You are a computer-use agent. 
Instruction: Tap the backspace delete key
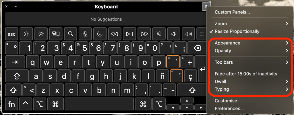click(x=197, y=48)
